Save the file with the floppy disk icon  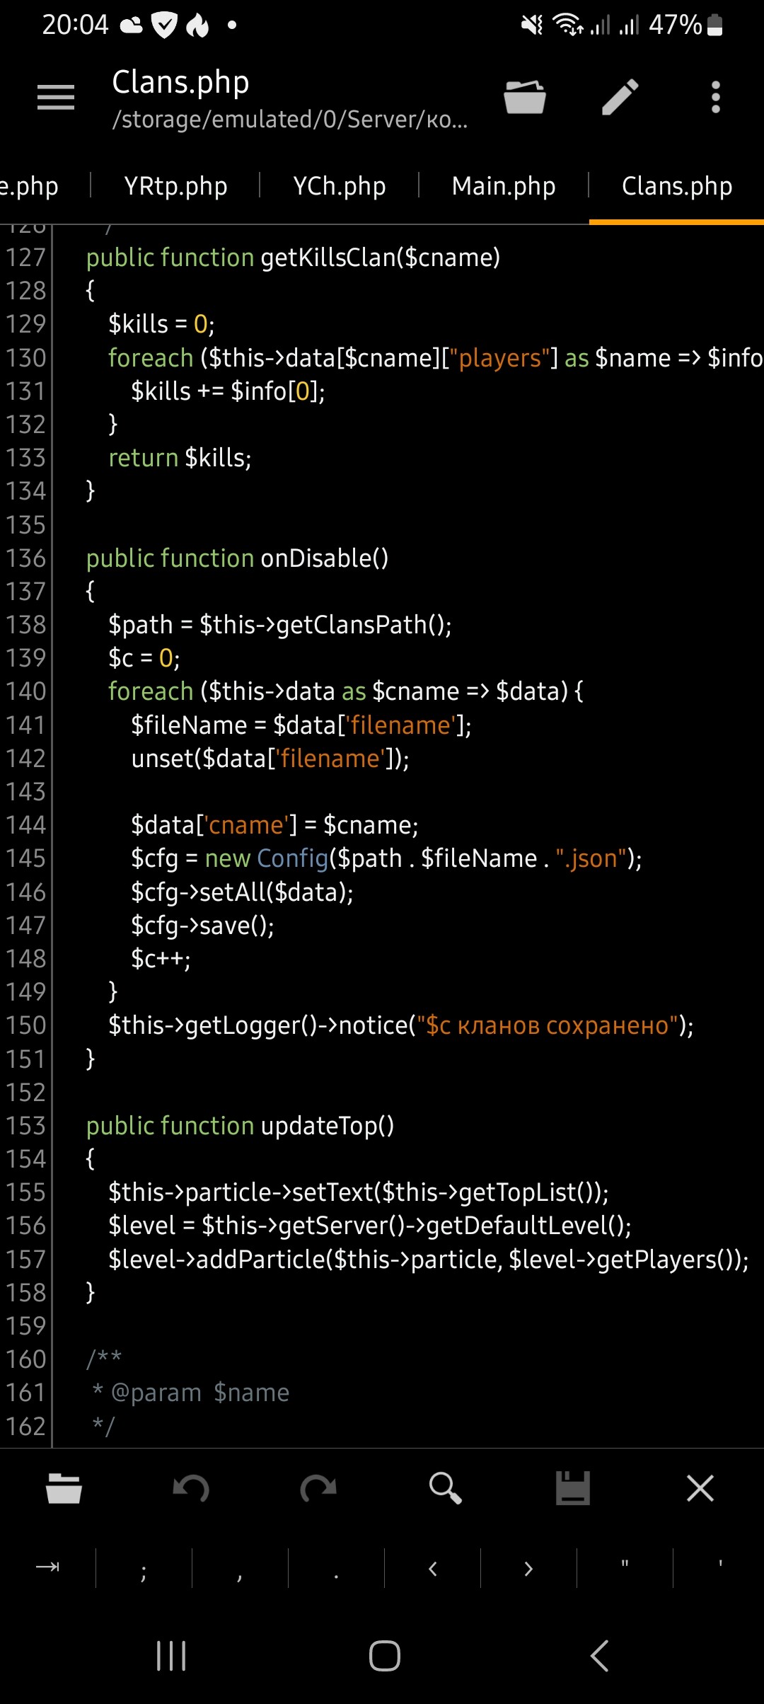(x=573, y=1488)
